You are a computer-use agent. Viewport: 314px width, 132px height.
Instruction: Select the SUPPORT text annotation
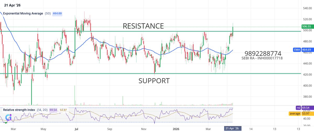[x=154, y=81]
